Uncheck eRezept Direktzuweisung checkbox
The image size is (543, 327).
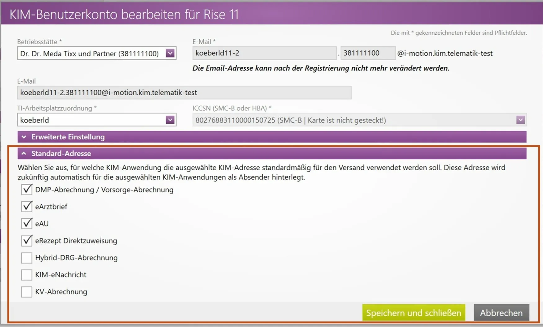pos(27,240)
